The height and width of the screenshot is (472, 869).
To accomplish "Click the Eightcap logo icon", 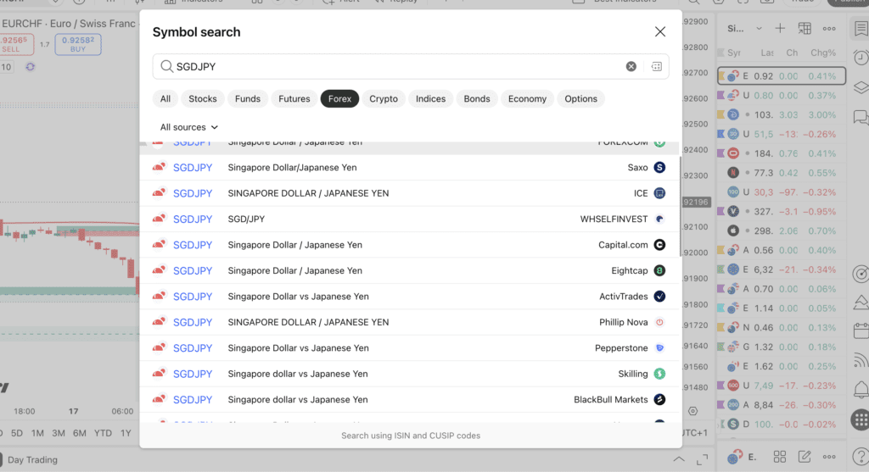I will pos(659,270).
